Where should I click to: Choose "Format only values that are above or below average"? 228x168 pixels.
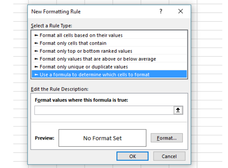tap(109, 59)
